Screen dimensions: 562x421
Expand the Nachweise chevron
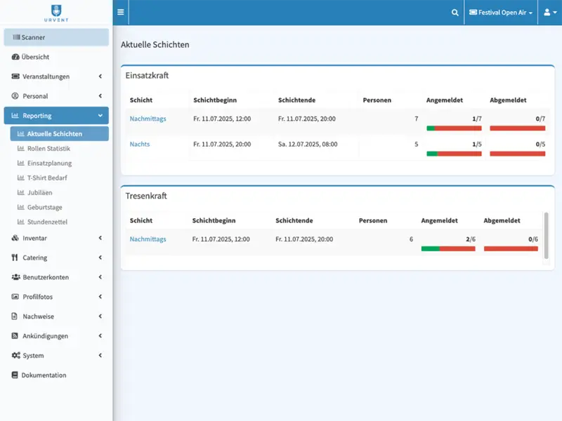point(100,316)
